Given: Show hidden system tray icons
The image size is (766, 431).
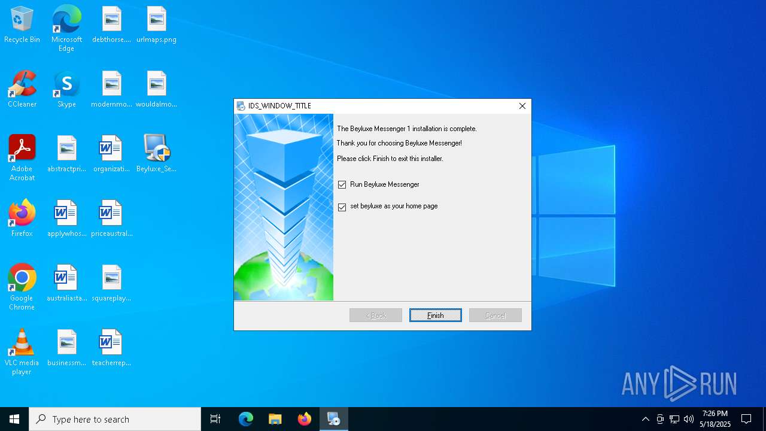Looking at the screenshot, I should tap(646, 419).
